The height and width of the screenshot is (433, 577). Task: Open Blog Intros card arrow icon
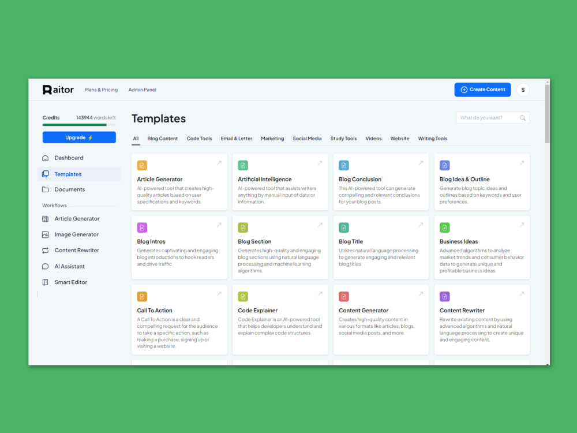219,225
